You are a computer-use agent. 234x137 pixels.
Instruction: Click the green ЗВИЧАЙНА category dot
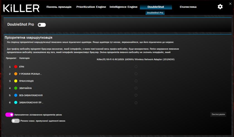tap(16, 88)
